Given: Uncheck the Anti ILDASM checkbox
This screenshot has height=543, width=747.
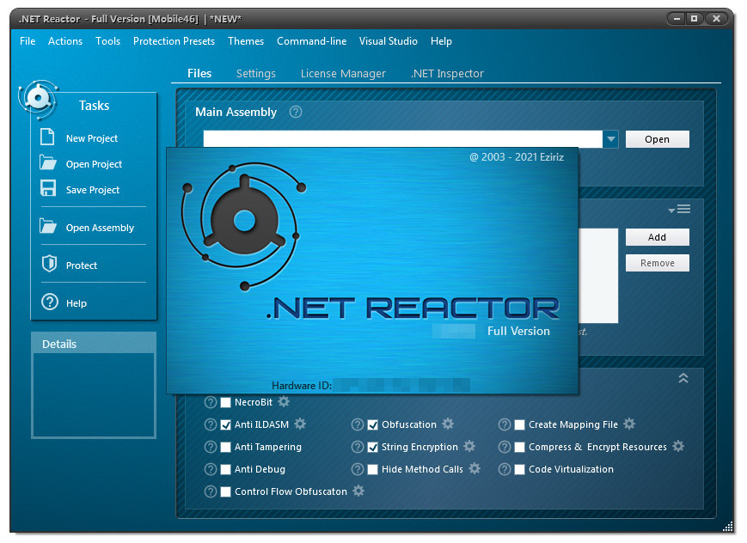Looking at the screenshot, I should pyautogui.click(x=226, y=425).
